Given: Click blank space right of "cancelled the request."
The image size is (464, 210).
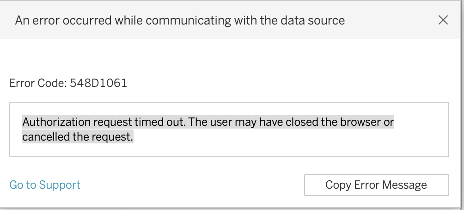Looking at the screenshot, I should pyautogui.click(x=277, y=137).
